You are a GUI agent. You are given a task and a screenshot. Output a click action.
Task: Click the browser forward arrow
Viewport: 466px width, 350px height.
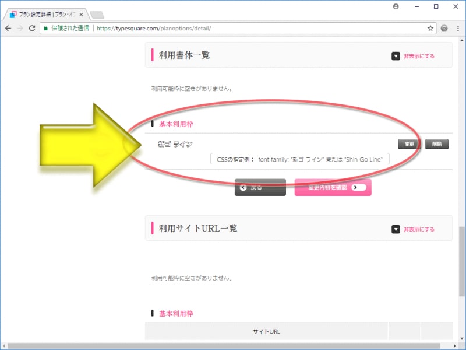(20, 28)
